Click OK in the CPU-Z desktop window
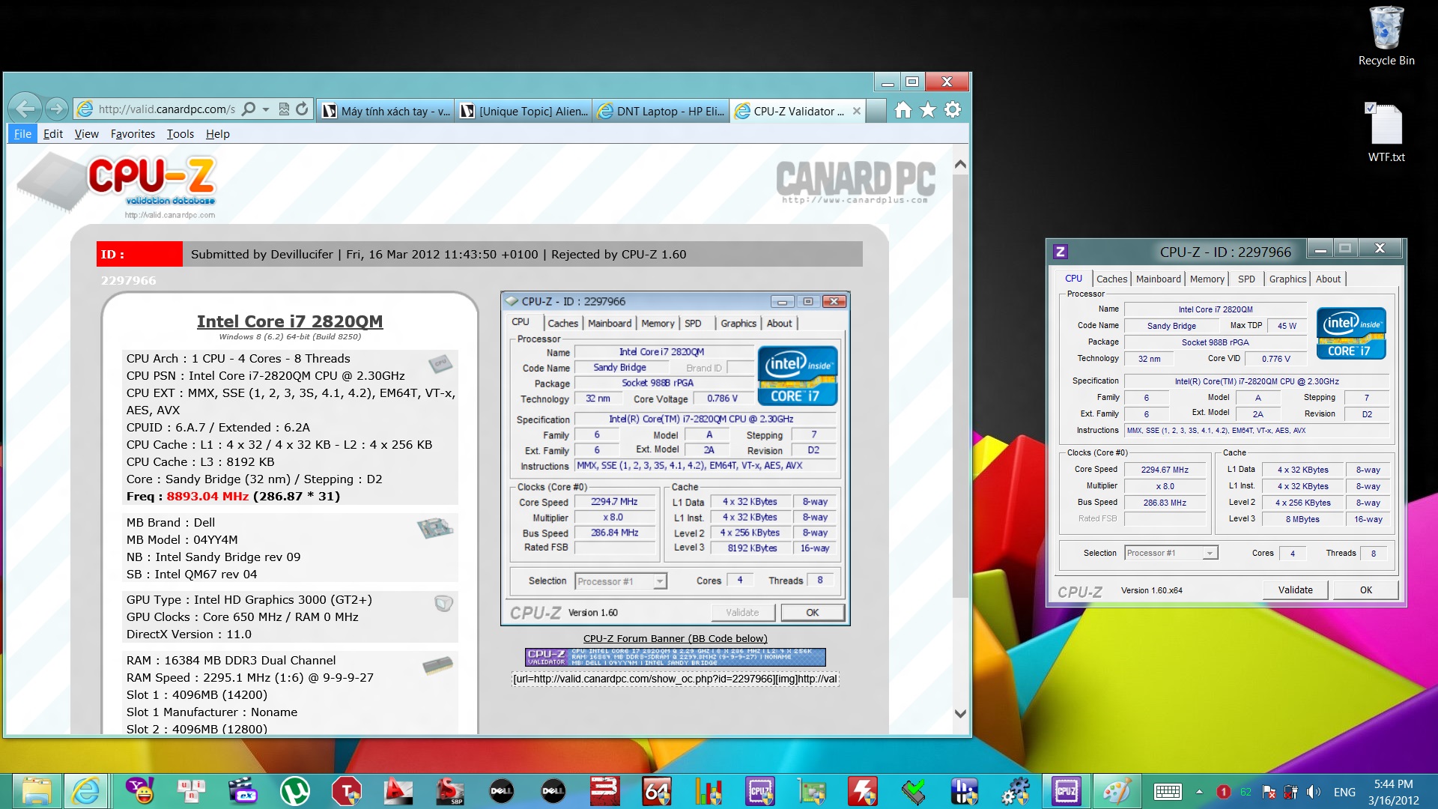 point(1366,590)
